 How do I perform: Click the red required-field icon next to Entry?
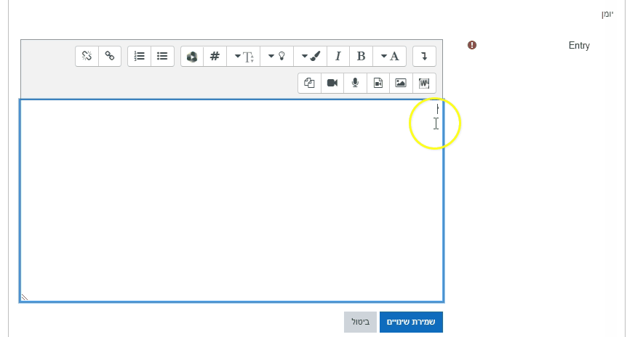[472, 45]
